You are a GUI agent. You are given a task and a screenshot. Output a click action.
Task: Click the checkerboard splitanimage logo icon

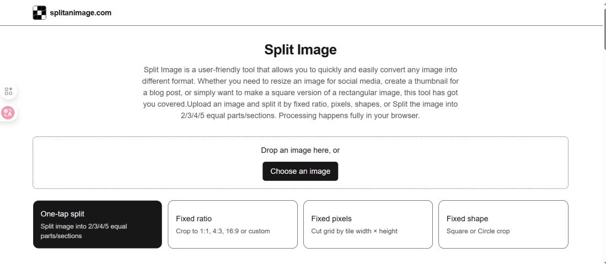pos(39,13)
